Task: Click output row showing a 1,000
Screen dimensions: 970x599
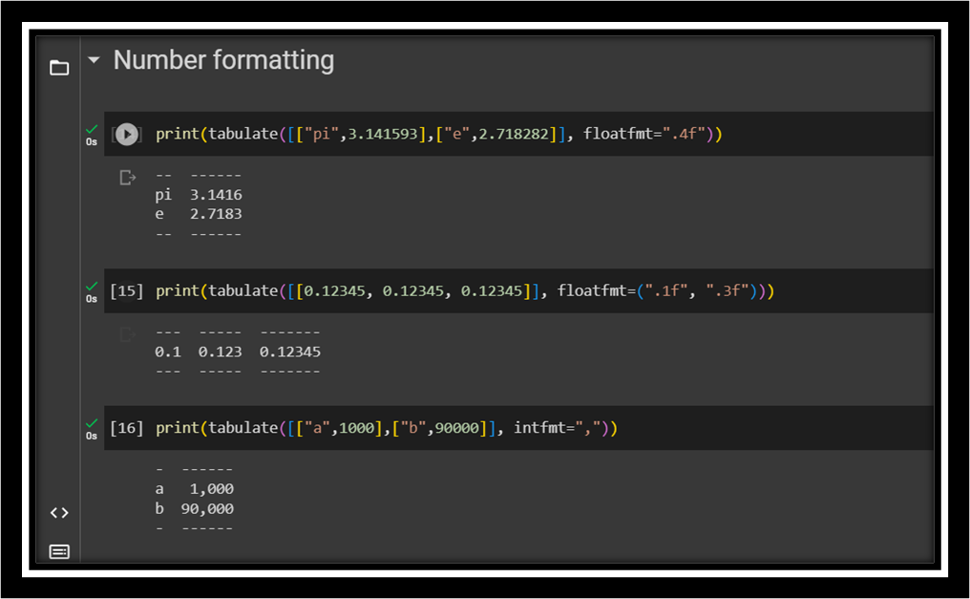Action: pyautogui.click(x=195, y=489)
